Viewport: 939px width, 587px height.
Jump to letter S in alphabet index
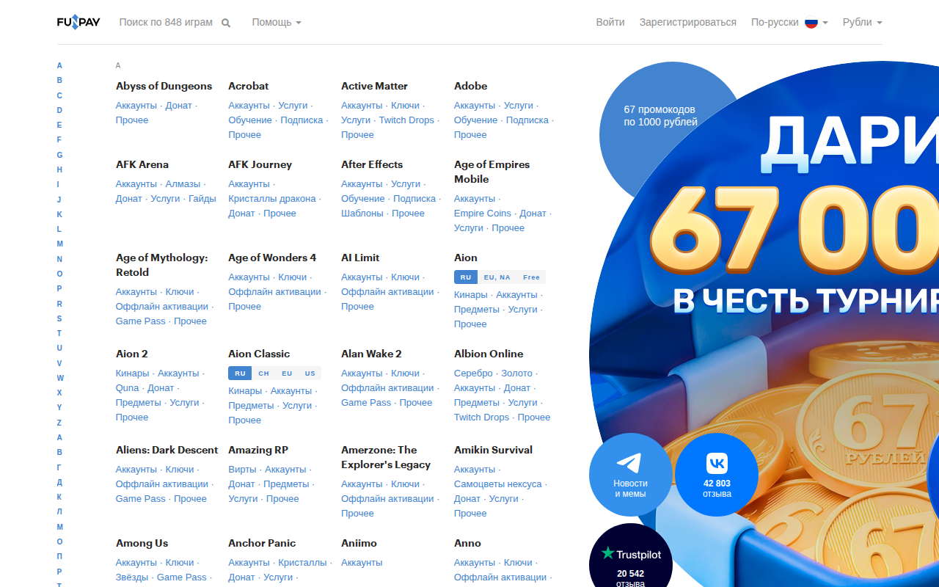tap(59, 318)
